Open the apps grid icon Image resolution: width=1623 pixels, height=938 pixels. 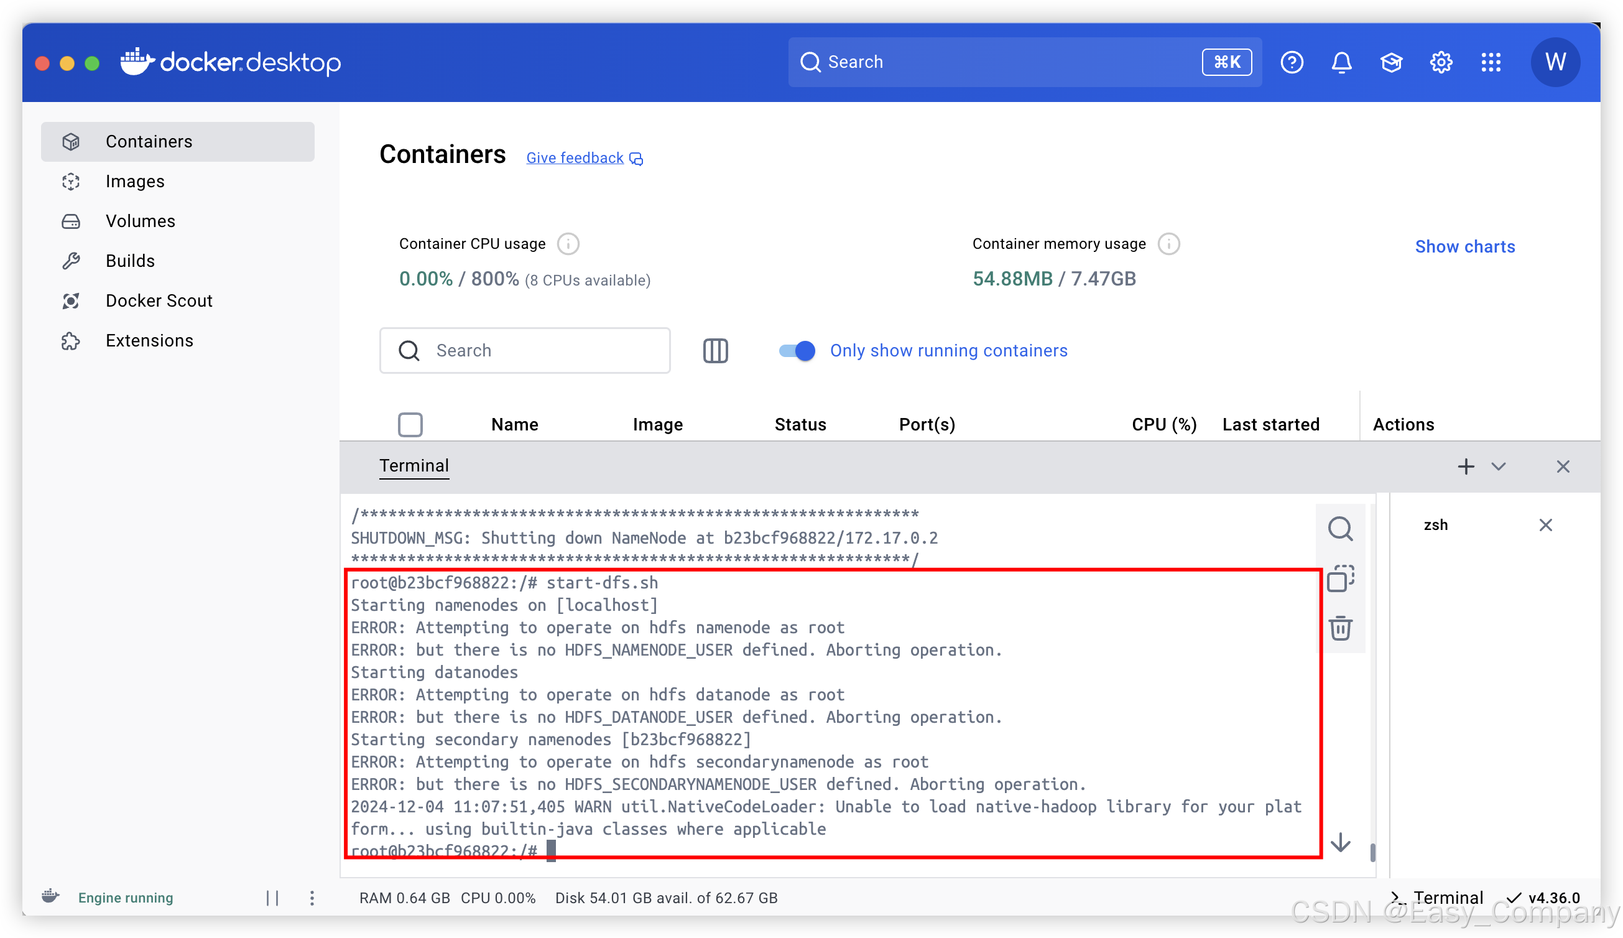[1491, 62]
